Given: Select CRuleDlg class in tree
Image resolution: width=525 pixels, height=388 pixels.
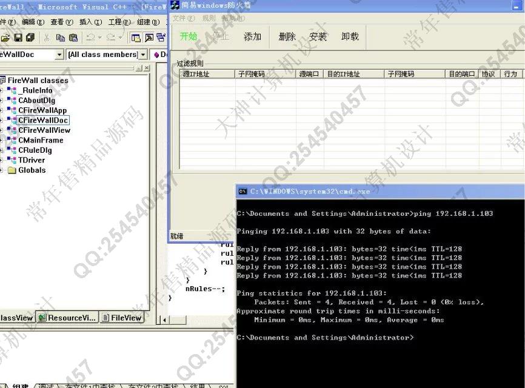Looking at the screenshot, I should [35, 150].
